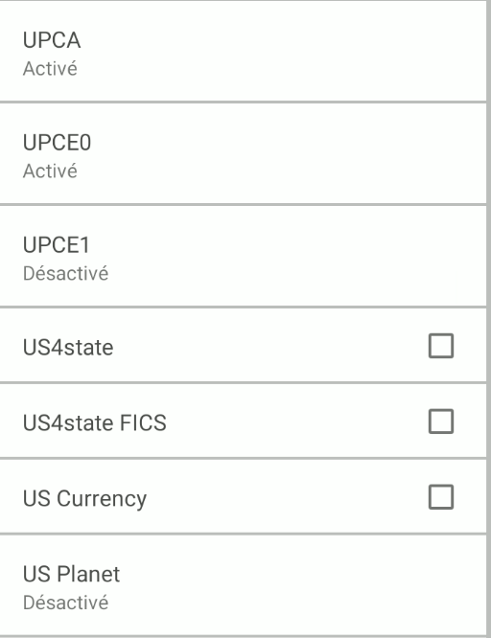This screenshot has height=638, width=491.
Task: Click the Désactivé status under UPCE1
Action: [x=65, y=273]
